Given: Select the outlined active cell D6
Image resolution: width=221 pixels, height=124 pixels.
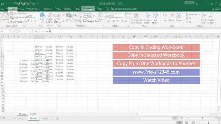Looking at the screenshot, I should pyautogui.click(x=40, y=56).
